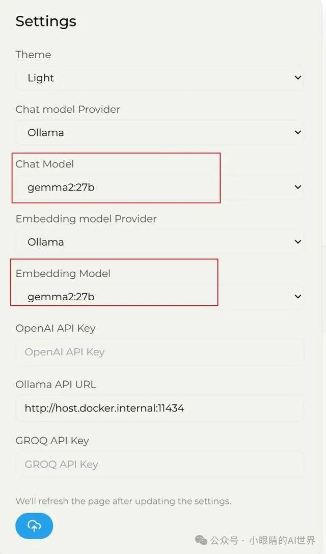
Task: Click the chevron on the Embedding Model dropdown
Action: click(x=298, y=296)
